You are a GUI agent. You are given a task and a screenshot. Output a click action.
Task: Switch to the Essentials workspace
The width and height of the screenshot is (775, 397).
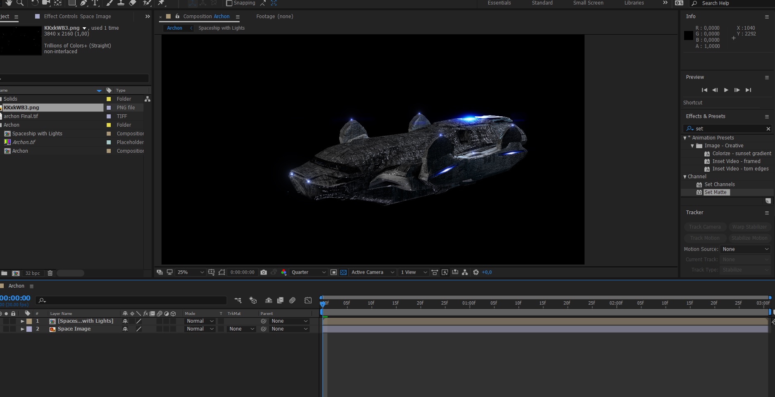pyautogui.click(x=499, y=3)
